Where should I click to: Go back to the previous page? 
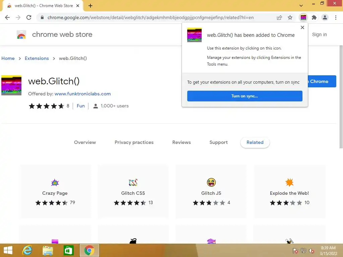coord(7,17)
